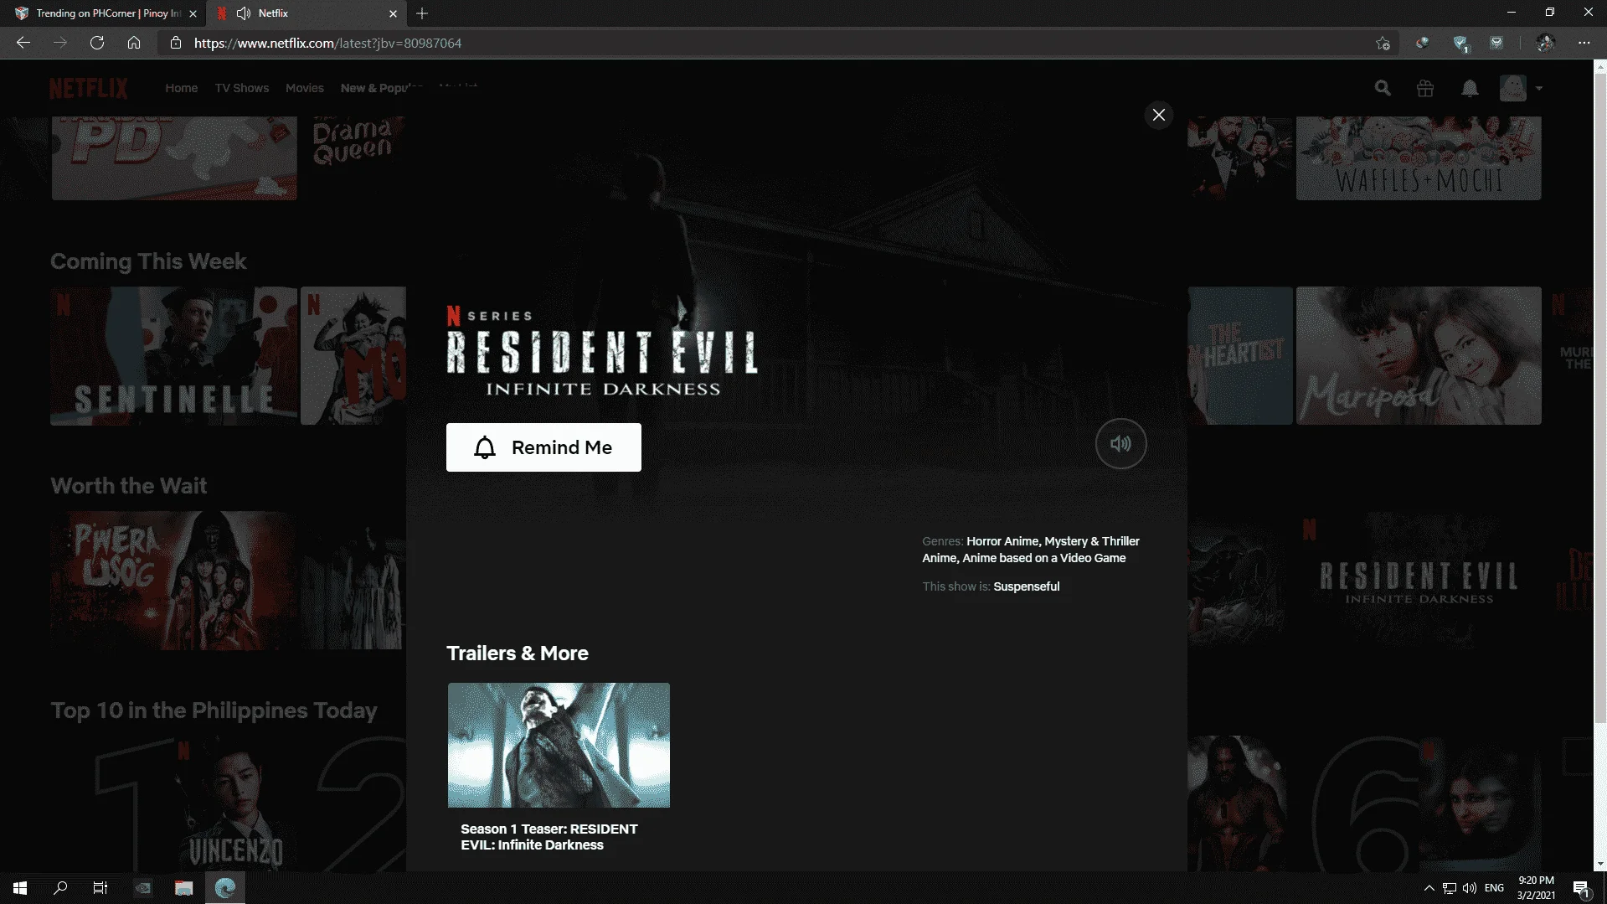Open Netflix notifications bell

coord(1470,88)
